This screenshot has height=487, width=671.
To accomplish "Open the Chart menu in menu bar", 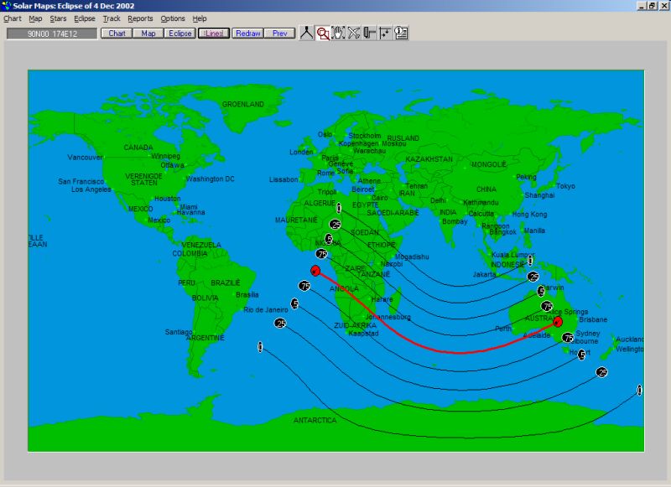I will [x=13, y=18].
